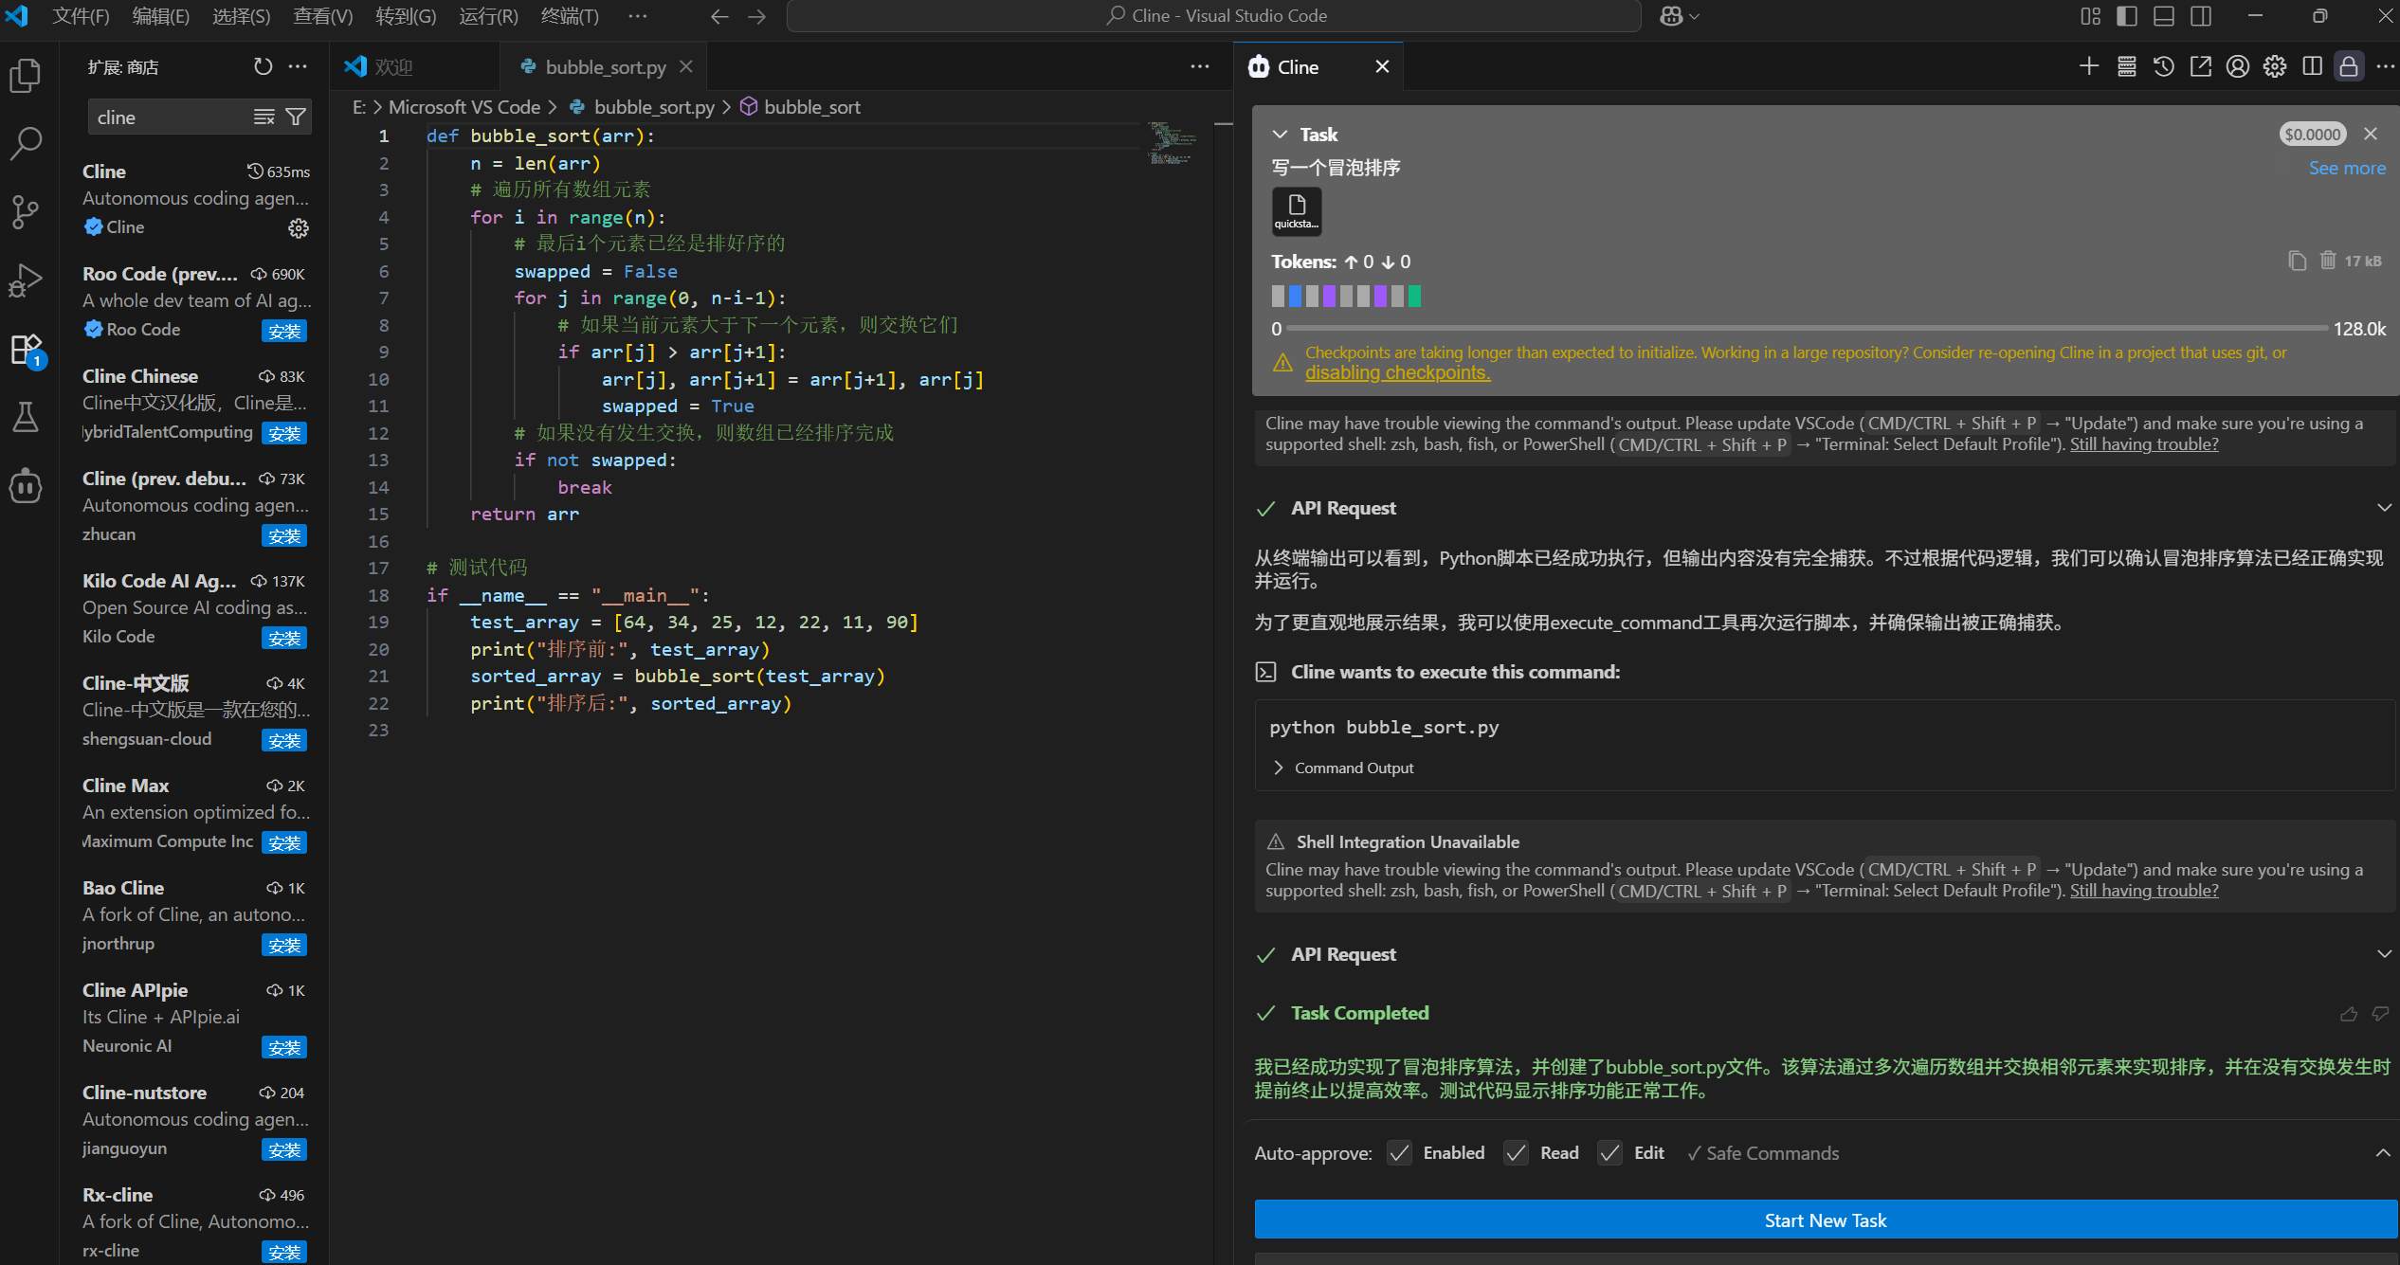Screen dimensions: 2400x1265
Task: Open the 运行(R) menu
Action: pos(487,15)
